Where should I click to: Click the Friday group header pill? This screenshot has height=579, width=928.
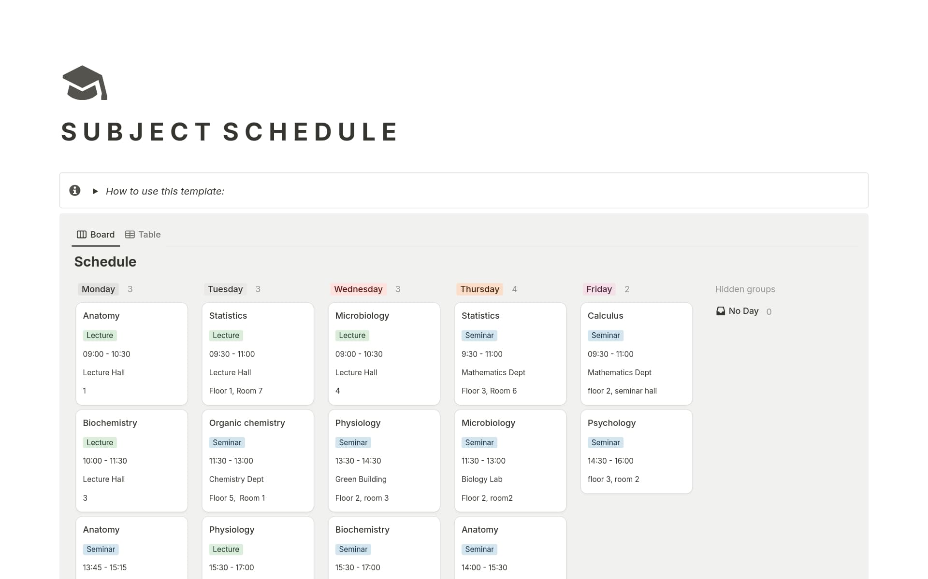pos(599,289)
